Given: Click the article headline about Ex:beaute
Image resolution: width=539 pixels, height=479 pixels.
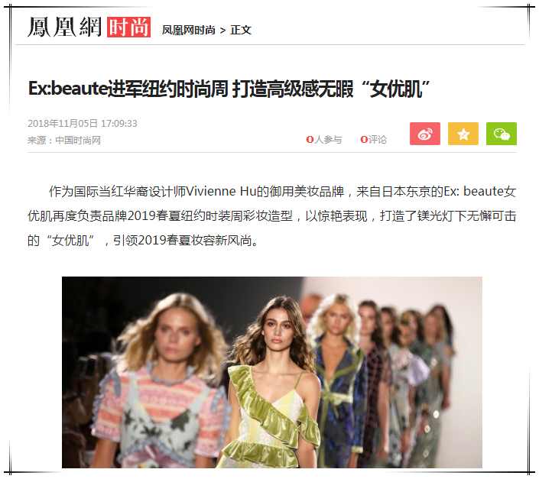Looking at the screenshot, I should pos(229,89).
